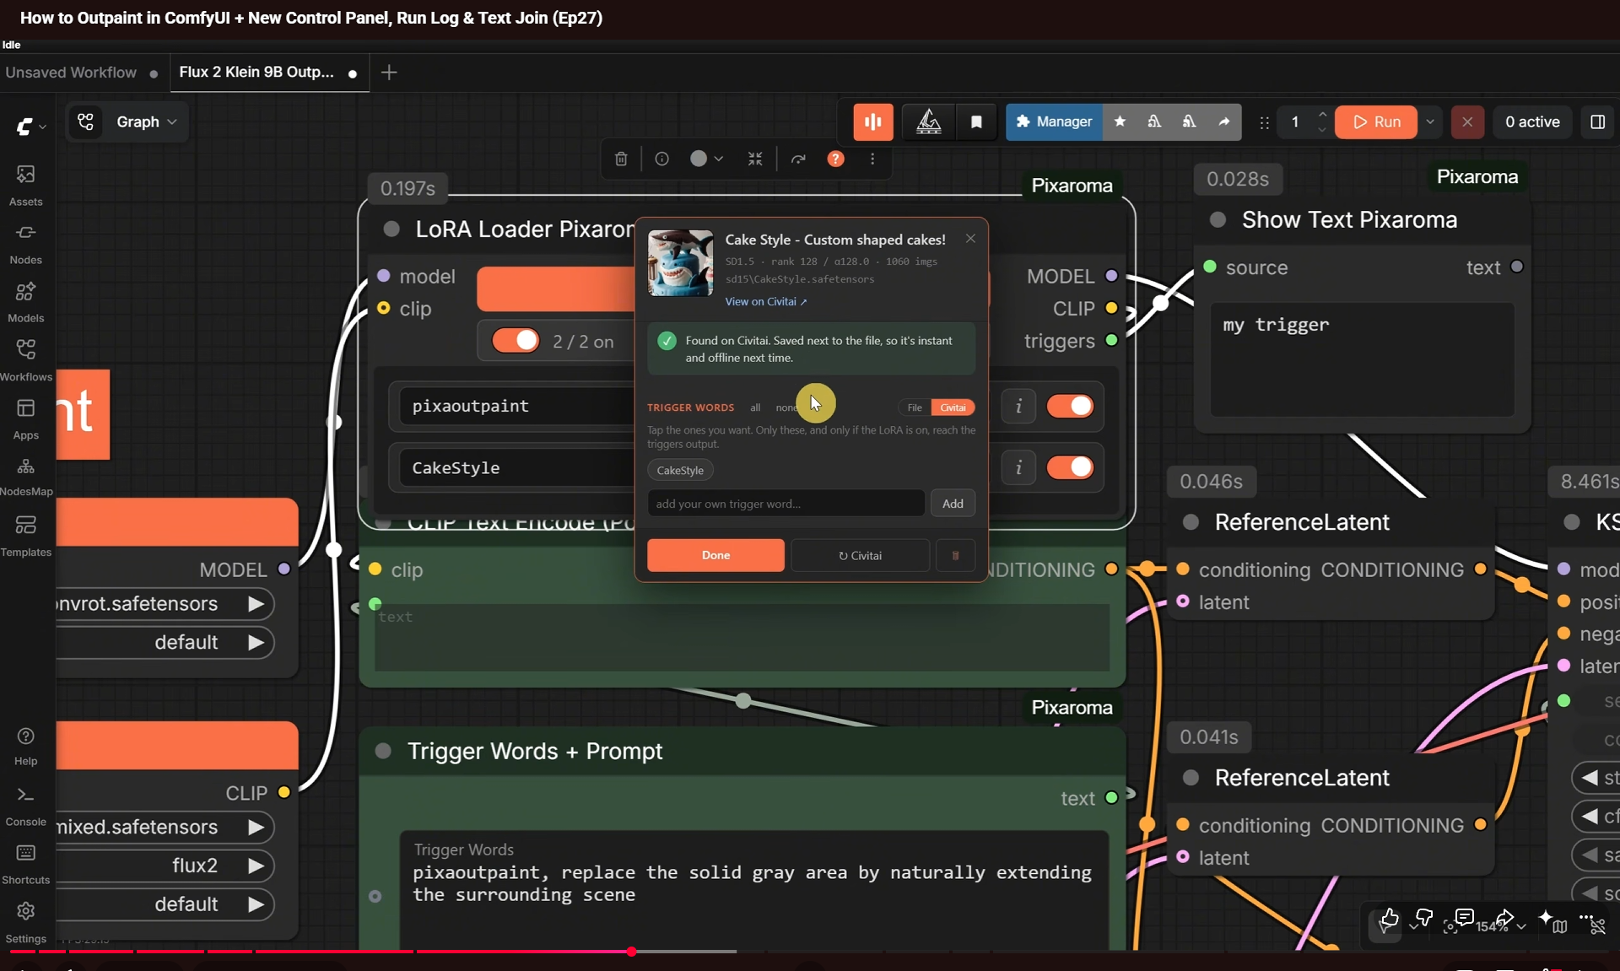
Task: Toggle the CakeStyle LoRA switch
Action: tap(1070, 467)
